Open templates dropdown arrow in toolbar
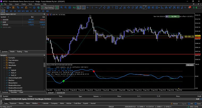Image resolution: width=202 pixels, height=108 pixels. [10, 8]
